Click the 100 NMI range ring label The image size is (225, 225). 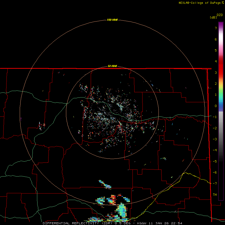pos(112,20)
